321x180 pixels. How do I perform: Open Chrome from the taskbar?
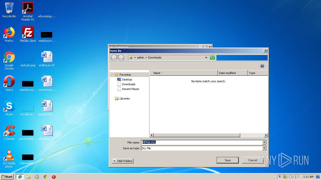point(45,177)
